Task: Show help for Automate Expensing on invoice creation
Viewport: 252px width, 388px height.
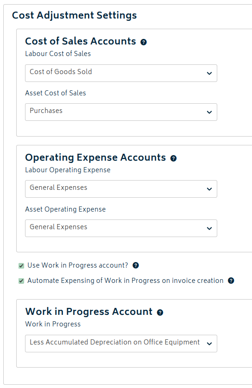Action: pos(231,281)
